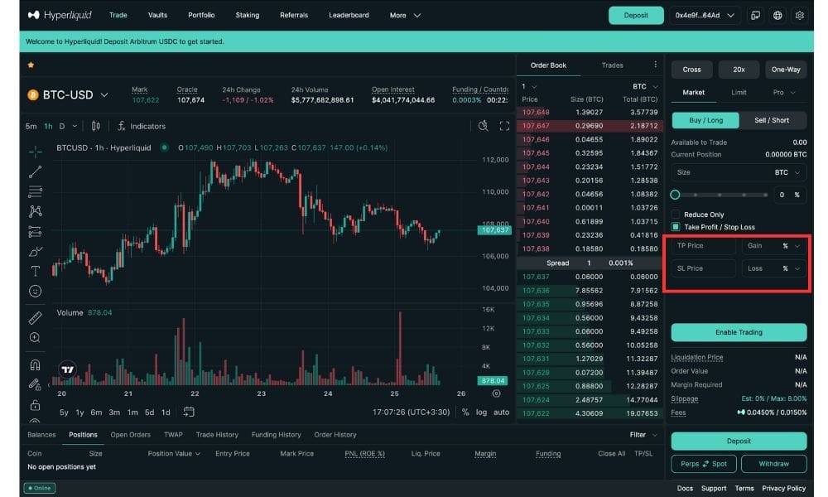Open the wallet address 0x4e9f...64Ad dropdown
The image size is (828, 497).
point(705,15)
